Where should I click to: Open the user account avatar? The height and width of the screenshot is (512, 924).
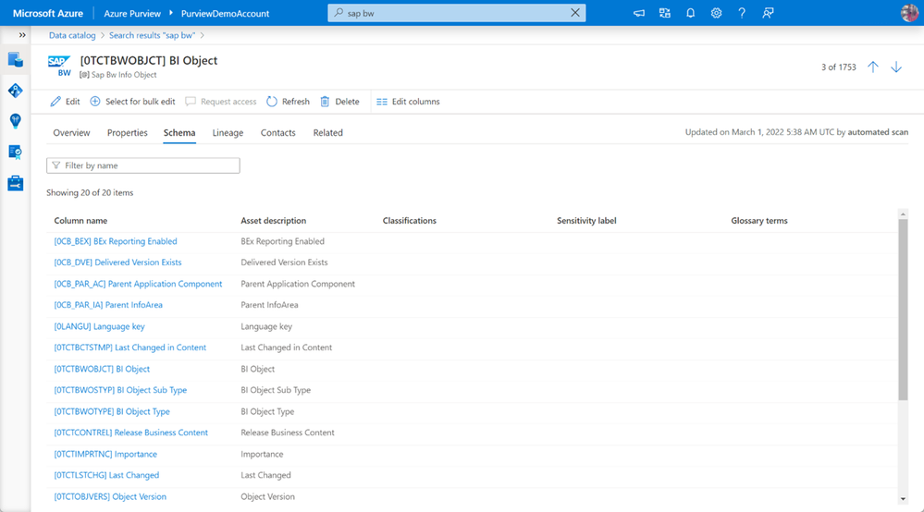(x=910, y=13)
